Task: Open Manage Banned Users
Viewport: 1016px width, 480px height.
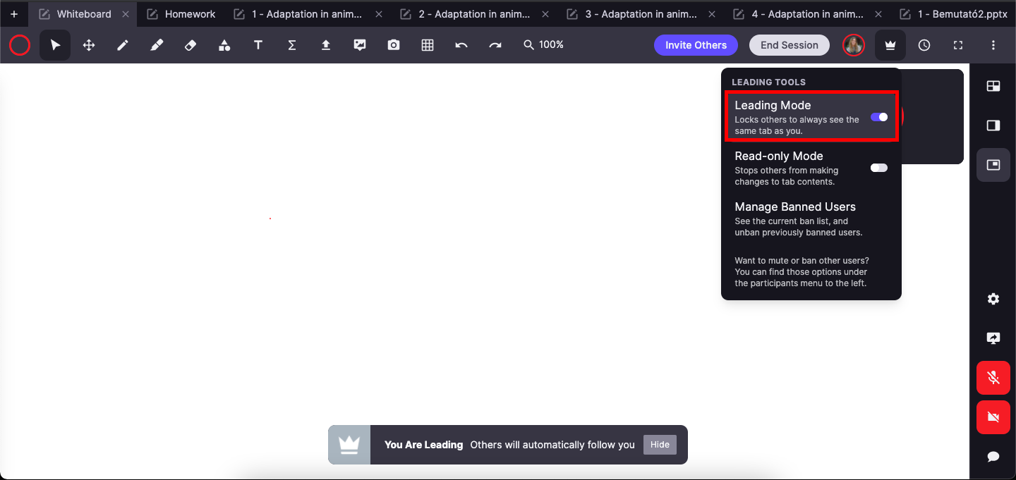Action: click(795, 207)
